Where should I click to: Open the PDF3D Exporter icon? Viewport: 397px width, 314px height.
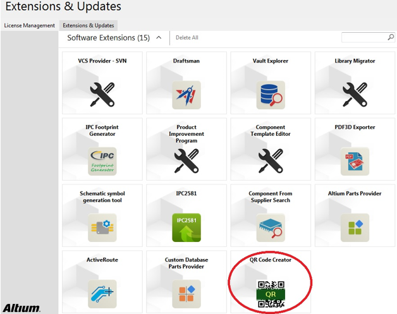pyautogui.click(x=355, y=161)
